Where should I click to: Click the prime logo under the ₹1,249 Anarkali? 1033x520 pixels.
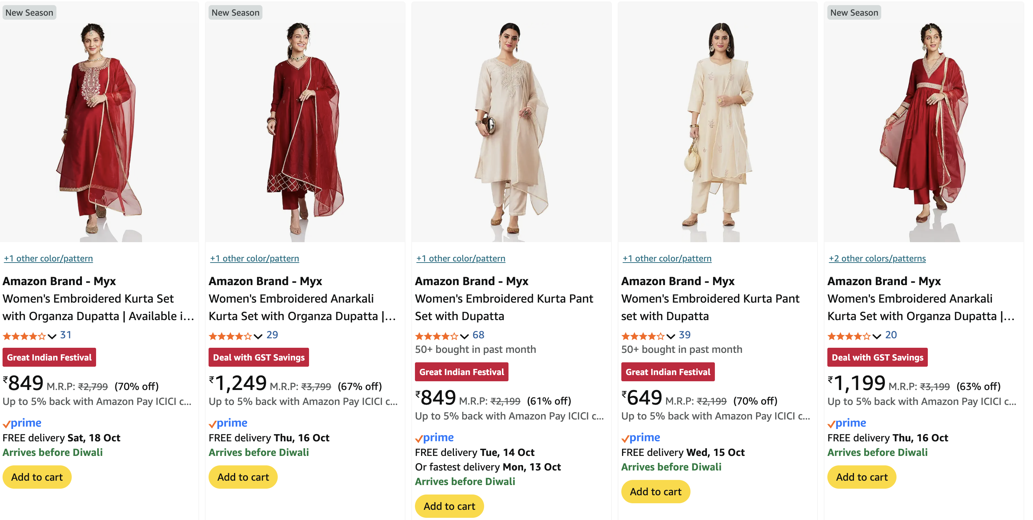228,423
